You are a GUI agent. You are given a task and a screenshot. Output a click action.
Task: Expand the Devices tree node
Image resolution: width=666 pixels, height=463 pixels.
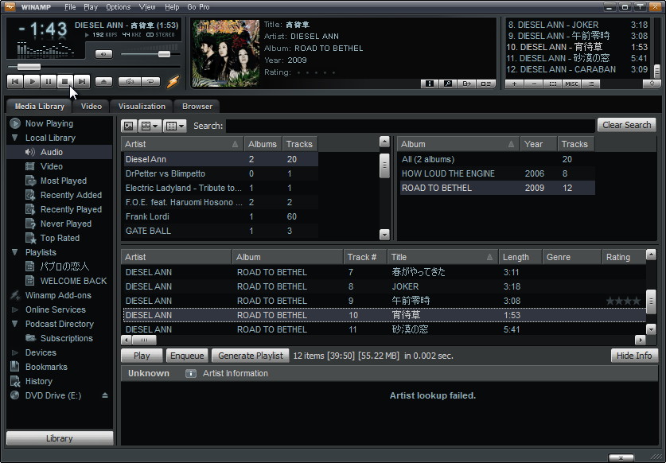[15, 352]
